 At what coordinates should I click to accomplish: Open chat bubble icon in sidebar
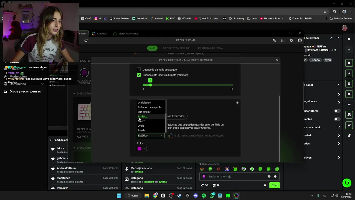349,94
